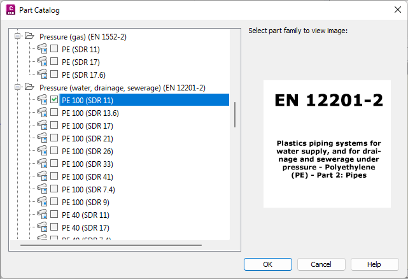This screenshot has width=408, height=279.
Task: Click the PE 100 (SDR 26) part icon
Action: pos(42,151)
